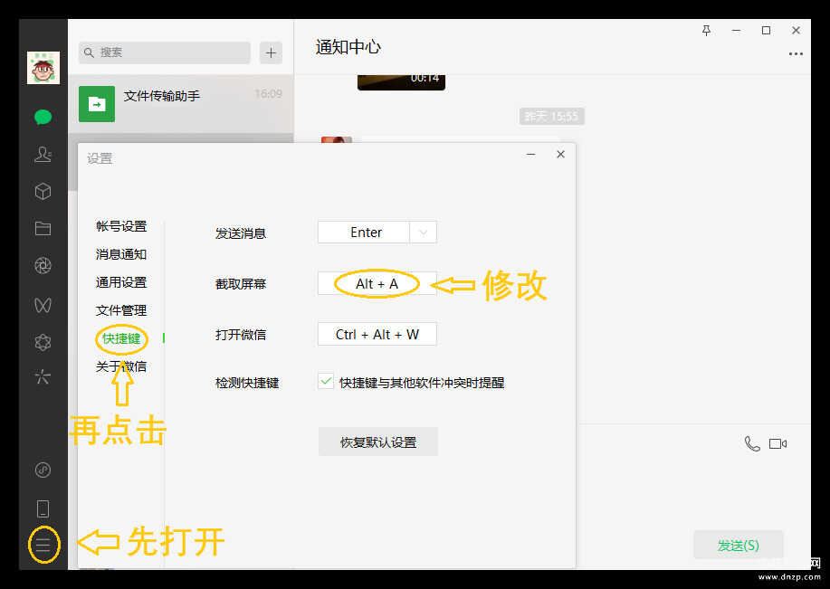Select the 快捷键 tab
Screen dimensions: 830x589
[x=121, y=338]
